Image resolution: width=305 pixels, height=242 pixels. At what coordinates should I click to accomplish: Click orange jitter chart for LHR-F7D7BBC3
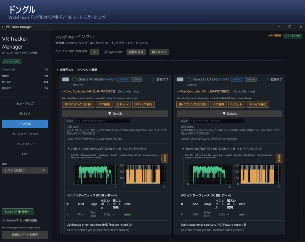coord(259,175)
